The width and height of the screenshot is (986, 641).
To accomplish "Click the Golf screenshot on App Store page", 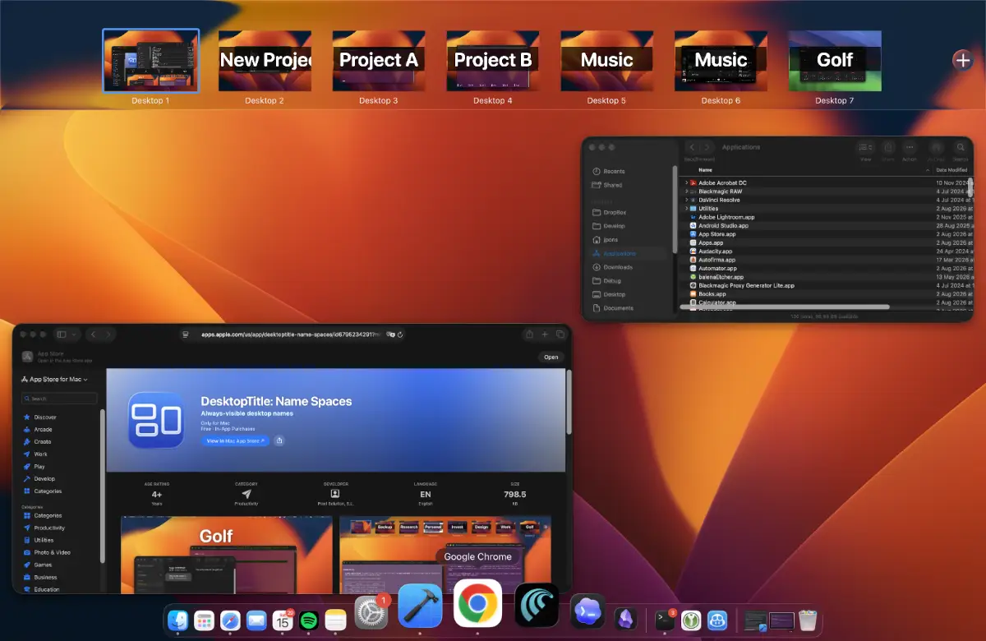I will coord(227,555).
